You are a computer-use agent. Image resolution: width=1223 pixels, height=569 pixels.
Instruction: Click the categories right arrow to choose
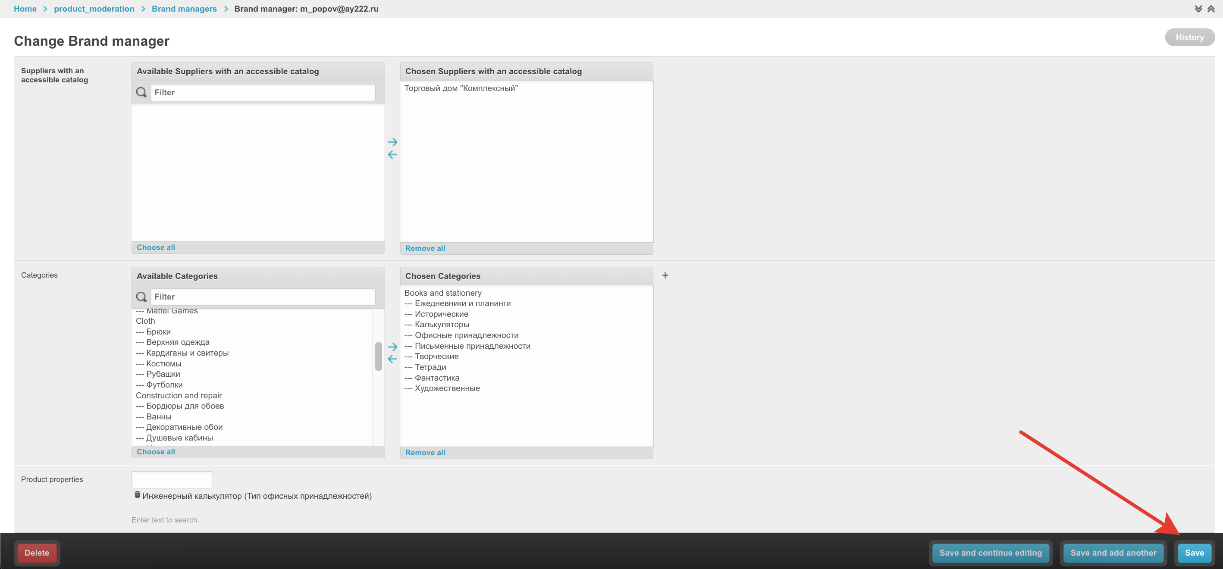click(x=392, y=347)
